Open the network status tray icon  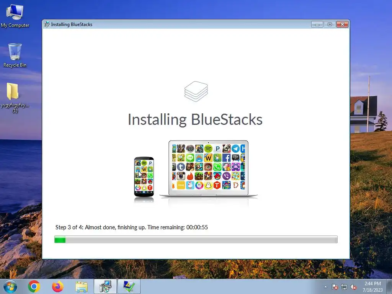point(344,287)
